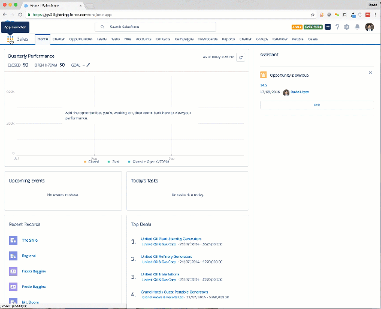
Task: Switch to the Opportunities tab
Action: [80, 39]
